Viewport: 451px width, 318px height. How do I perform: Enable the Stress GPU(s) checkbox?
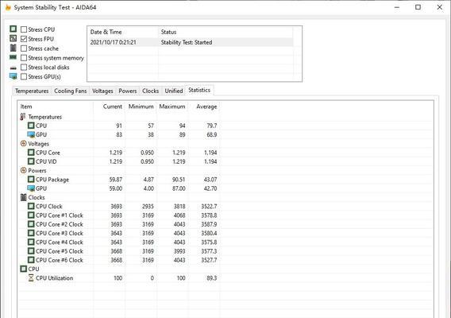click(24, 76)
